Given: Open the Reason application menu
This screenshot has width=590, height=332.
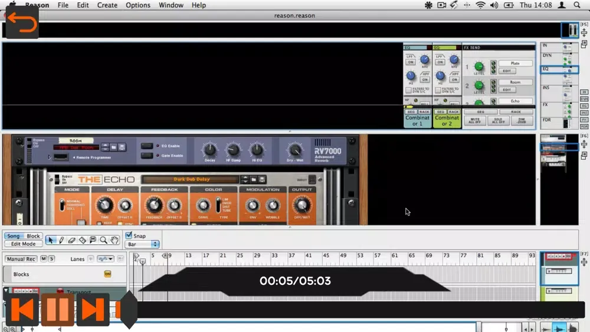Looking at the screenshot, I should click(37, 5).
